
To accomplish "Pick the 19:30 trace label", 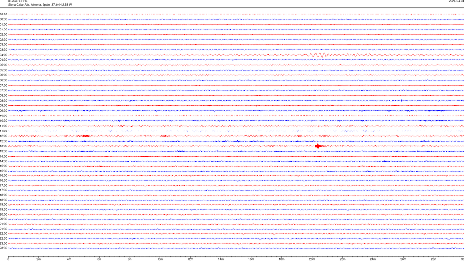I will coord(3,209).
